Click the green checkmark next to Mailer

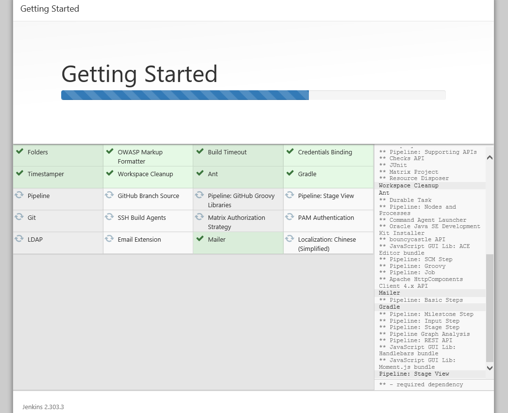pos(200,239)
